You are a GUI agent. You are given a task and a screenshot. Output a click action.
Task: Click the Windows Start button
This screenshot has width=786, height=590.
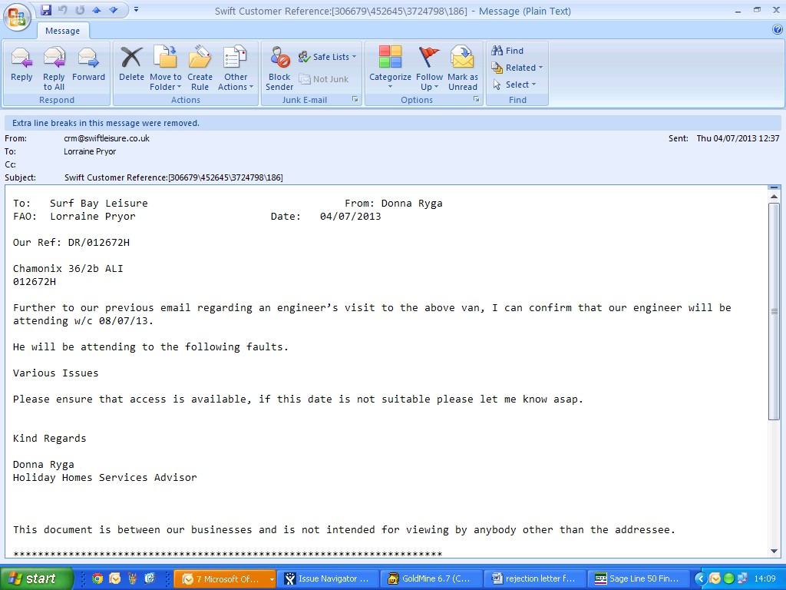coord(36,579)
